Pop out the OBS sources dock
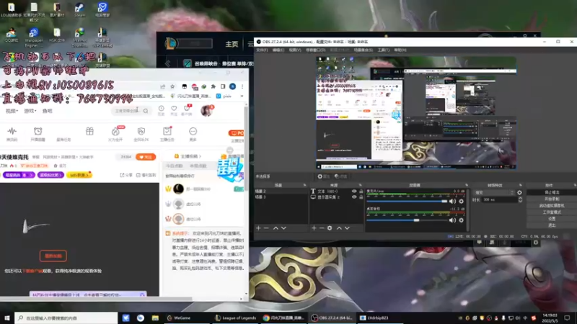The image size is (577, 324). click(360, 185)
